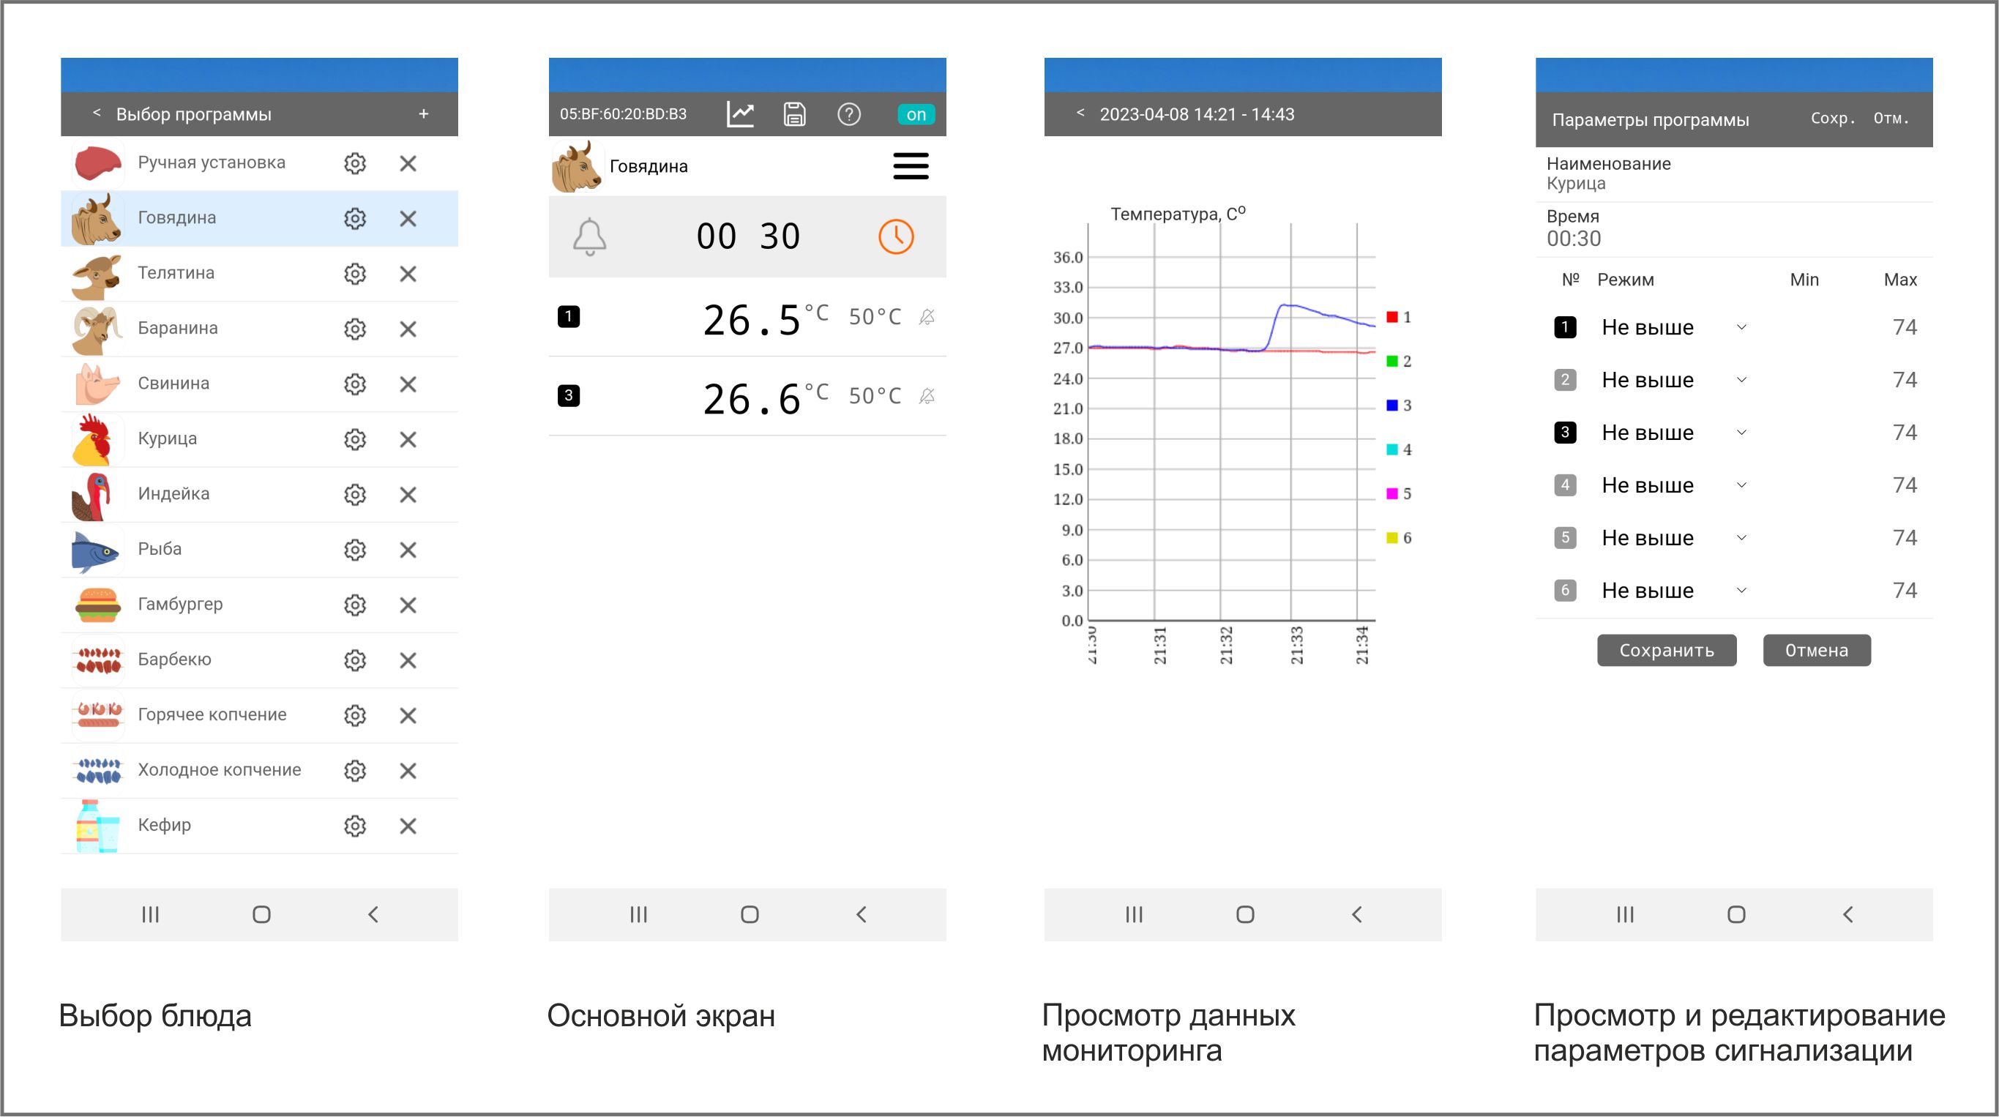Open the 'Не выше' dropdown for sensor 1

(1743, 326)
